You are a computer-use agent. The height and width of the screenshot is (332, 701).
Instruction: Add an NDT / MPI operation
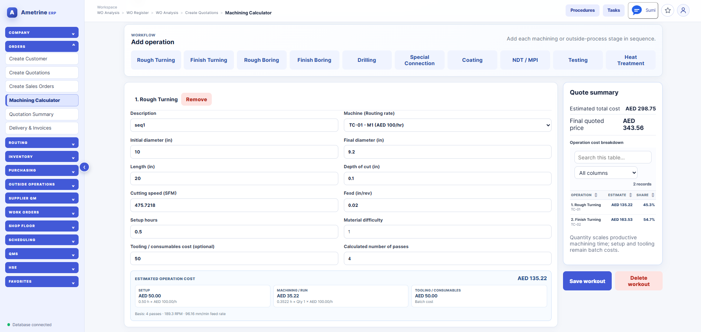pyautogui.click(x=525, y=60)
